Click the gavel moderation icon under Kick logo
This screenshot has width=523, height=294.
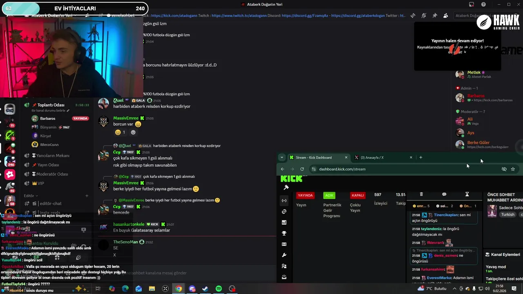tap(286, 187)
